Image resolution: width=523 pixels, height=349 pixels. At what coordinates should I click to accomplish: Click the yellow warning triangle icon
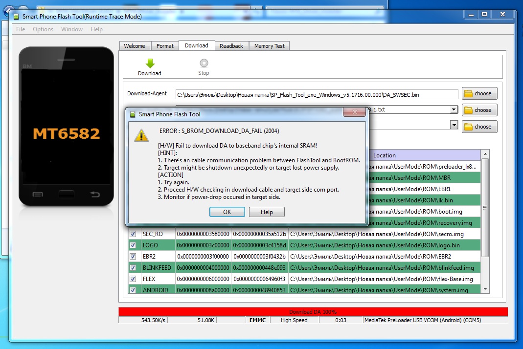point(141,136)
